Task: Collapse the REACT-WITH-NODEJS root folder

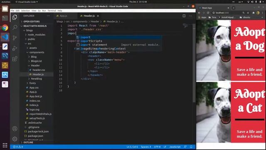Action: click(35, 26)
